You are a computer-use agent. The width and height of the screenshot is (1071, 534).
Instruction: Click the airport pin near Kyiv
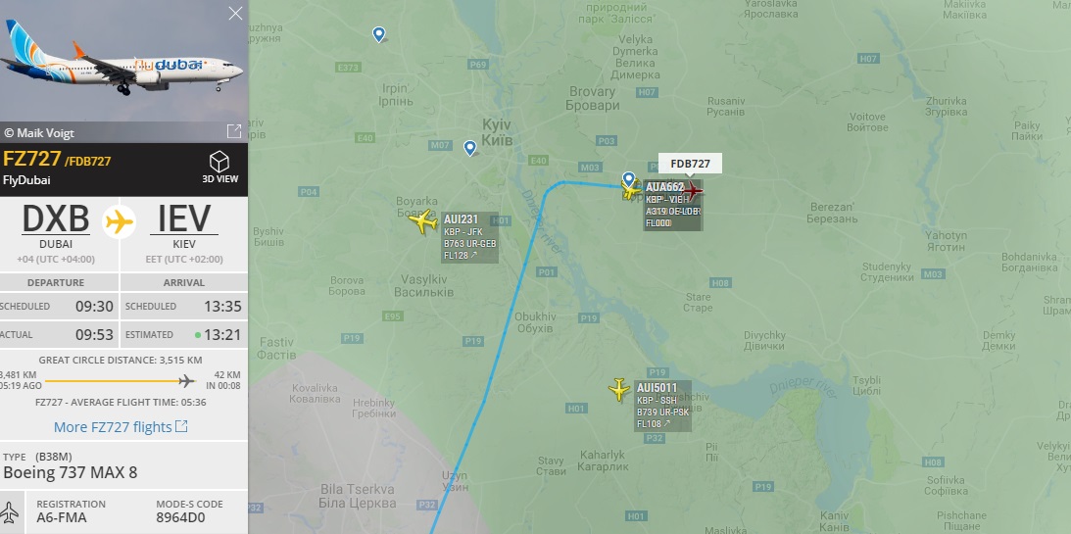coord(470,148)
